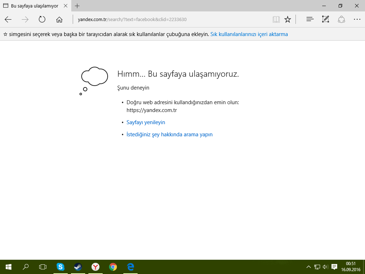Go back to the previous page
This screenshot has width=365, height=274.
click(x=8, y=19)
